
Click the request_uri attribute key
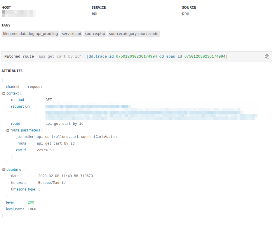point(20,106)
